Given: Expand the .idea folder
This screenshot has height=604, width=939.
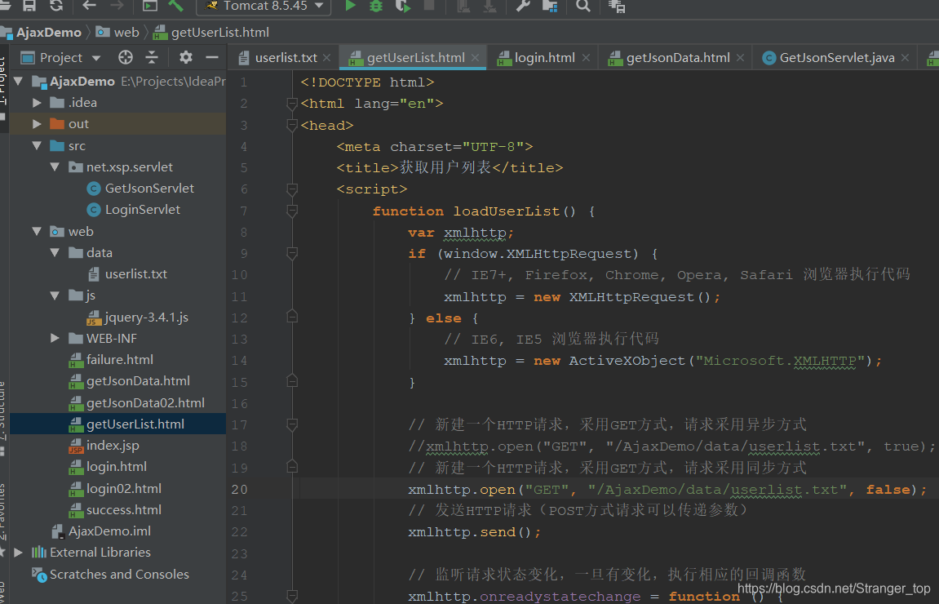Looking at the screenshot, I should tap(37, 103).
